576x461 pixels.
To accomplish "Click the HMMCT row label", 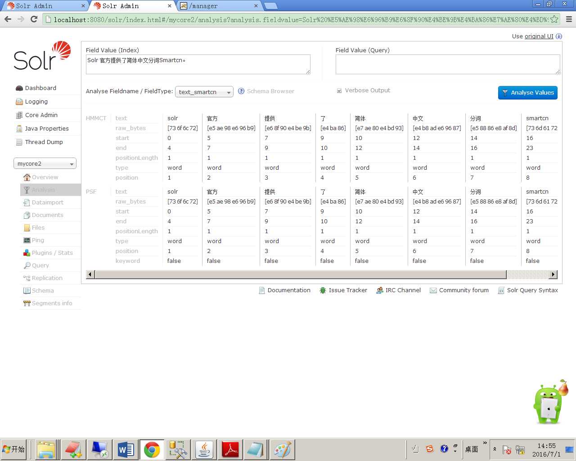I will click(x=96, y=118).
